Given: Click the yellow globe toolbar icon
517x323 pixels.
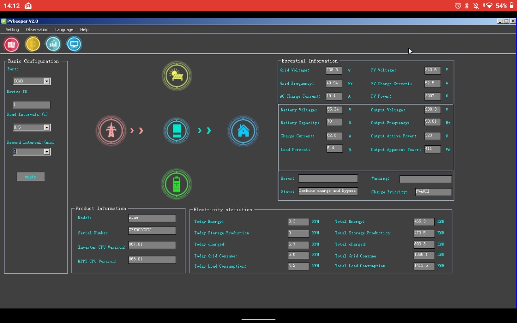Looking at the screenshot, I should (33, 44).
